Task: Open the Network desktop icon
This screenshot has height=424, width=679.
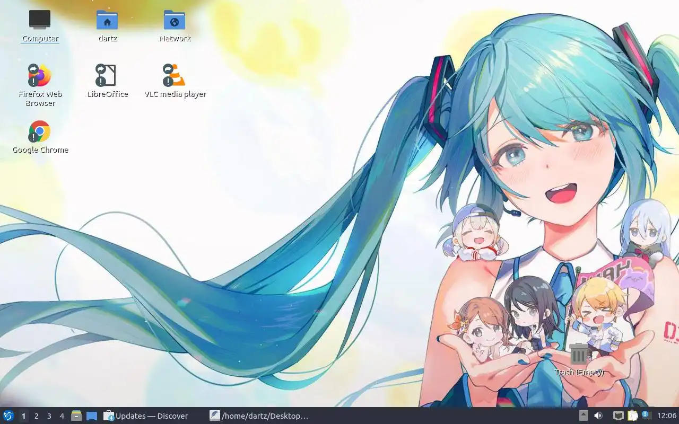Action: coord(175,25)
